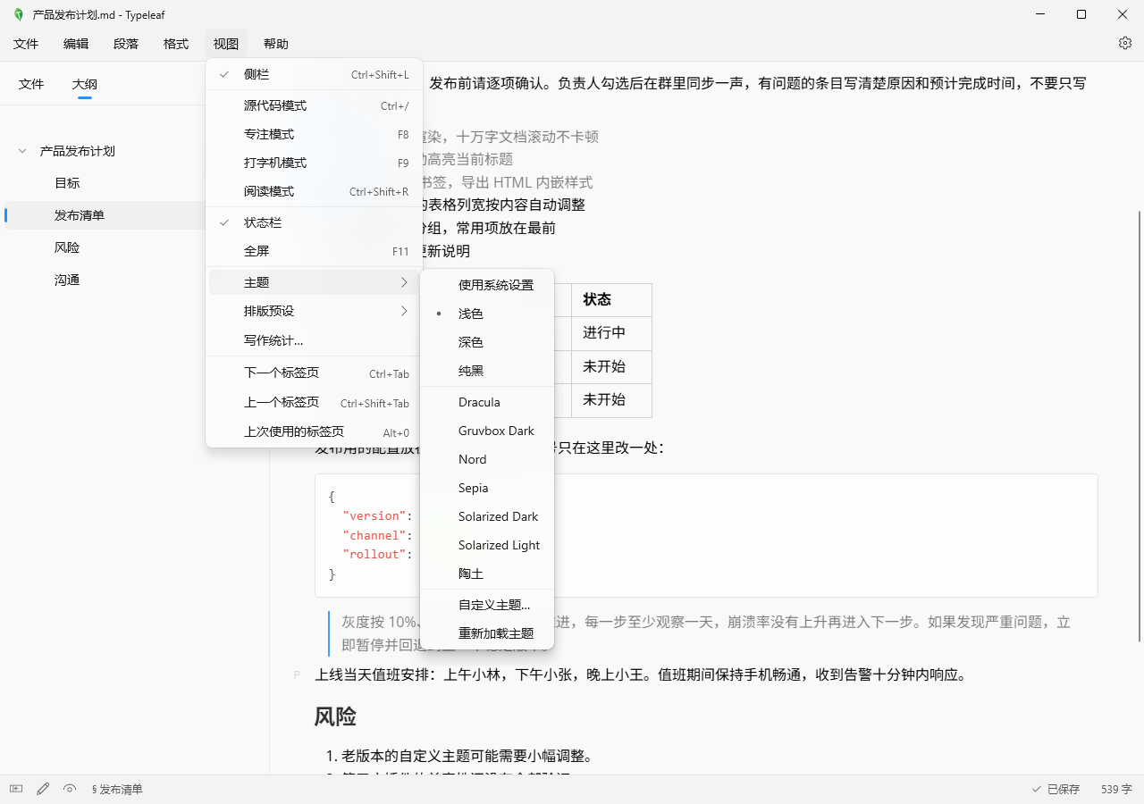1144x804 pixels.
Task: Choose 使用系统设置 in the theme submenu
Action: click(x=487, y=285)
